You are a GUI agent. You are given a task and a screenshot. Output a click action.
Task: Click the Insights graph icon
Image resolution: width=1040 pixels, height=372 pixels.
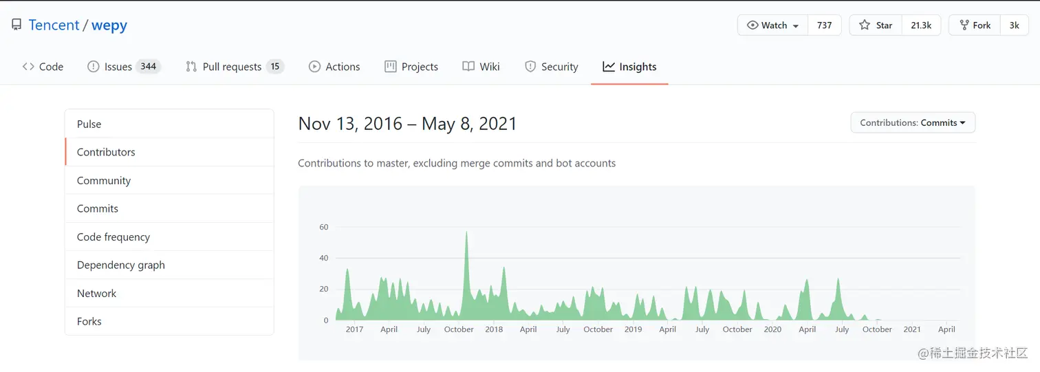click(x=609, y=67)
